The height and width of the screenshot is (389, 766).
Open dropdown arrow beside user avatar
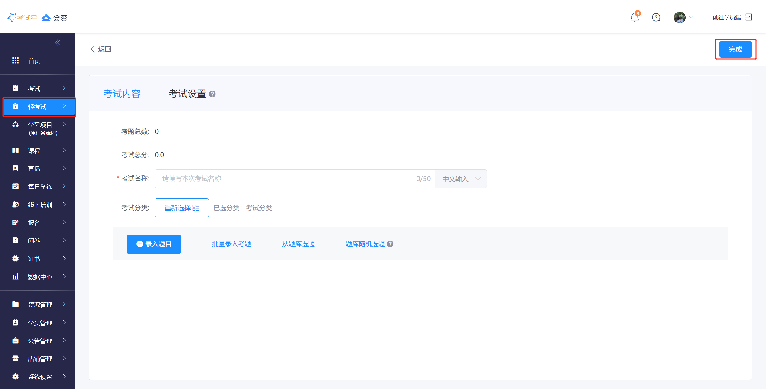pos(691,17)
